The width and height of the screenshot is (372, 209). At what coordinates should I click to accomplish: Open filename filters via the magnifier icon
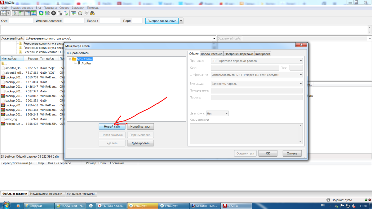(x=80, y=13)
